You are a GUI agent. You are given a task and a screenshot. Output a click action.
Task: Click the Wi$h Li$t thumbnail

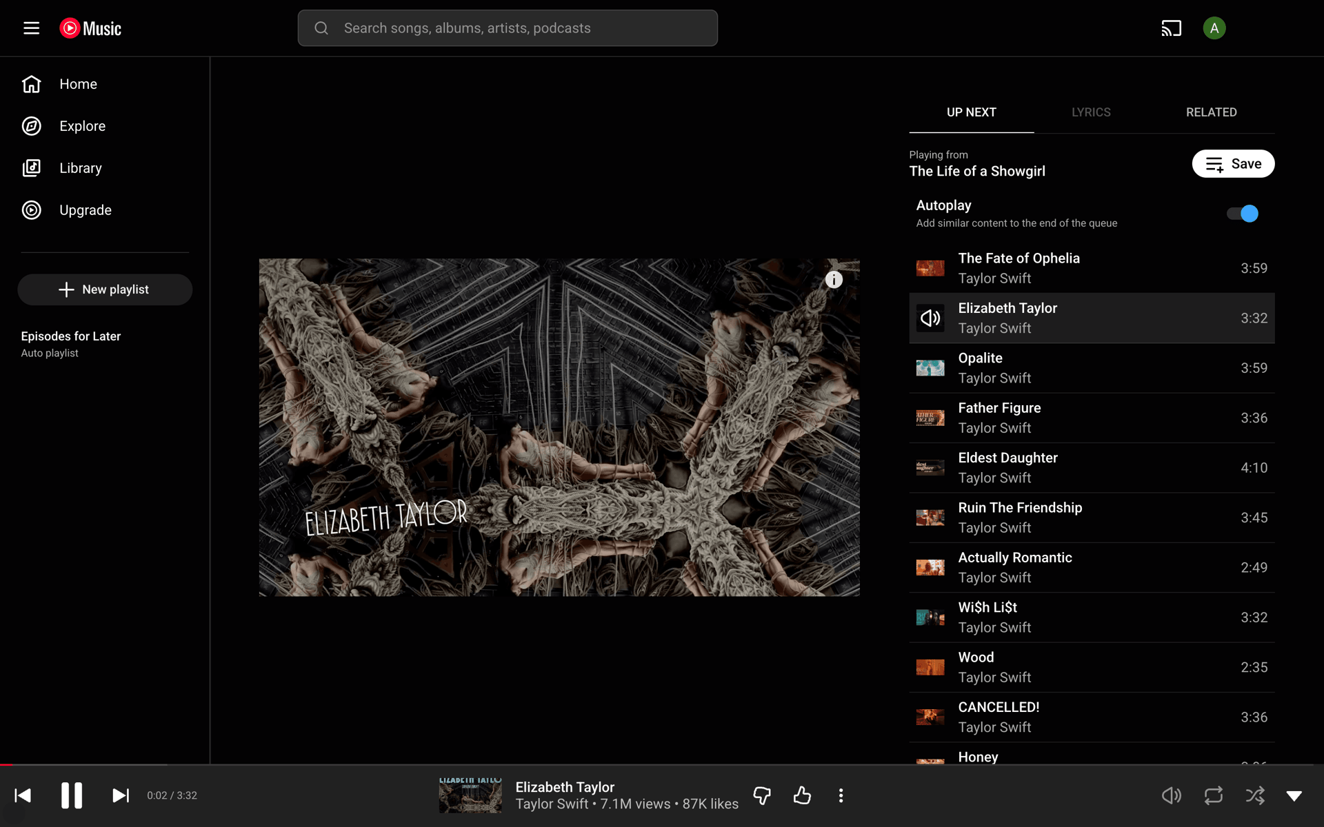click(930, 617)
